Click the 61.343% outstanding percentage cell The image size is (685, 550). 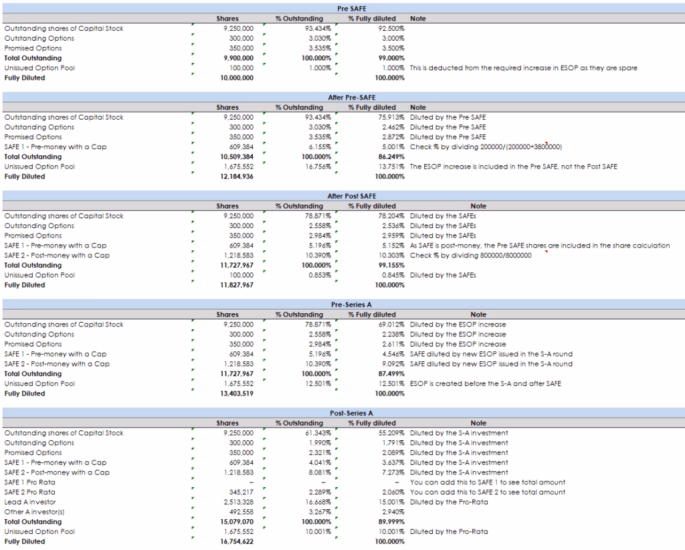(318, 433)
